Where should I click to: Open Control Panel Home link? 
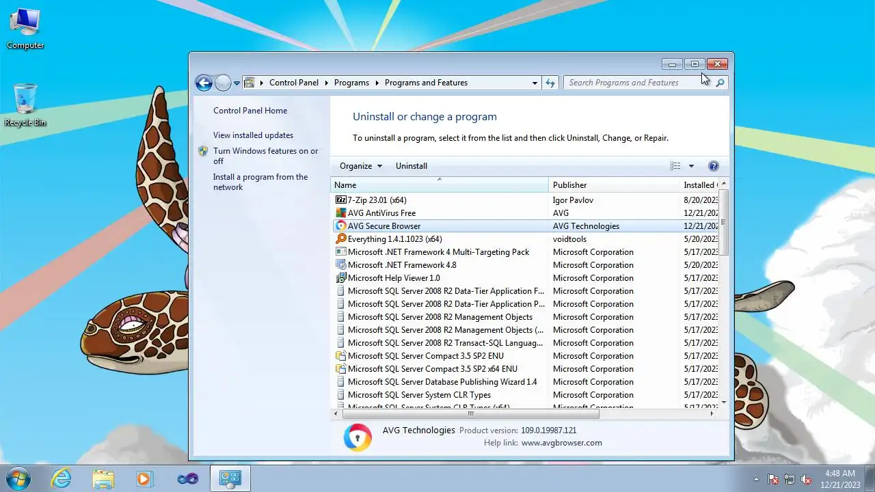click(x=250, y=111)
